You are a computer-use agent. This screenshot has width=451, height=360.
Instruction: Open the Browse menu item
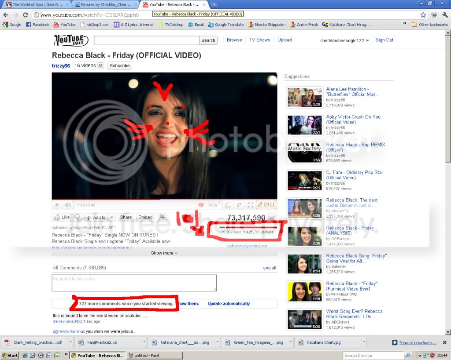point(234,40)
